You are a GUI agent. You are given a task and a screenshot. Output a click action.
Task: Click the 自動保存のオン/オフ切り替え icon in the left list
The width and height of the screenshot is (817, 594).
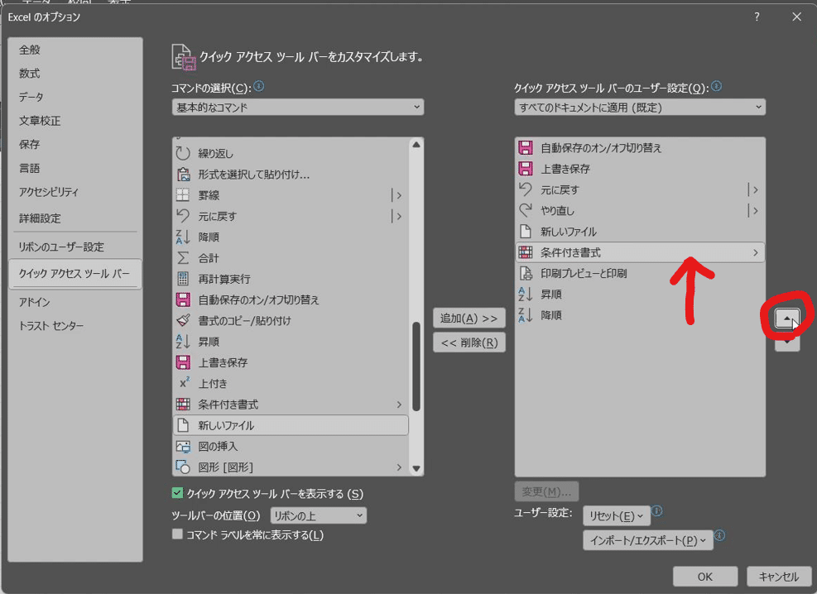[x=183, y=299]
